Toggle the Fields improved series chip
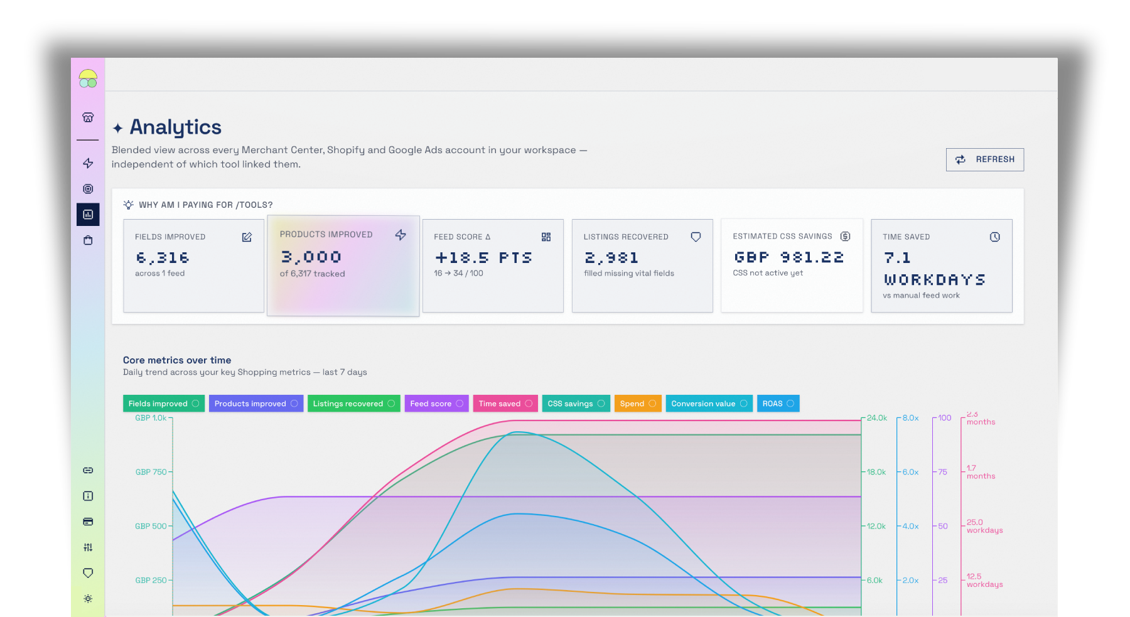This screenshot has width=1130, height=617. point(164,404)
